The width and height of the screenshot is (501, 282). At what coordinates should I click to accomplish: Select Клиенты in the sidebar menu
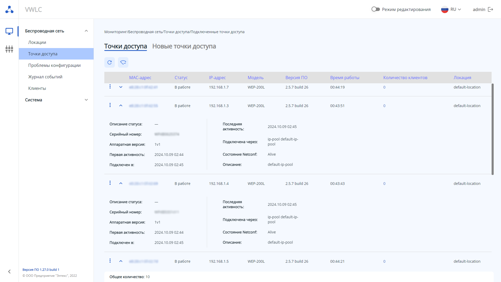coord(37,88)
